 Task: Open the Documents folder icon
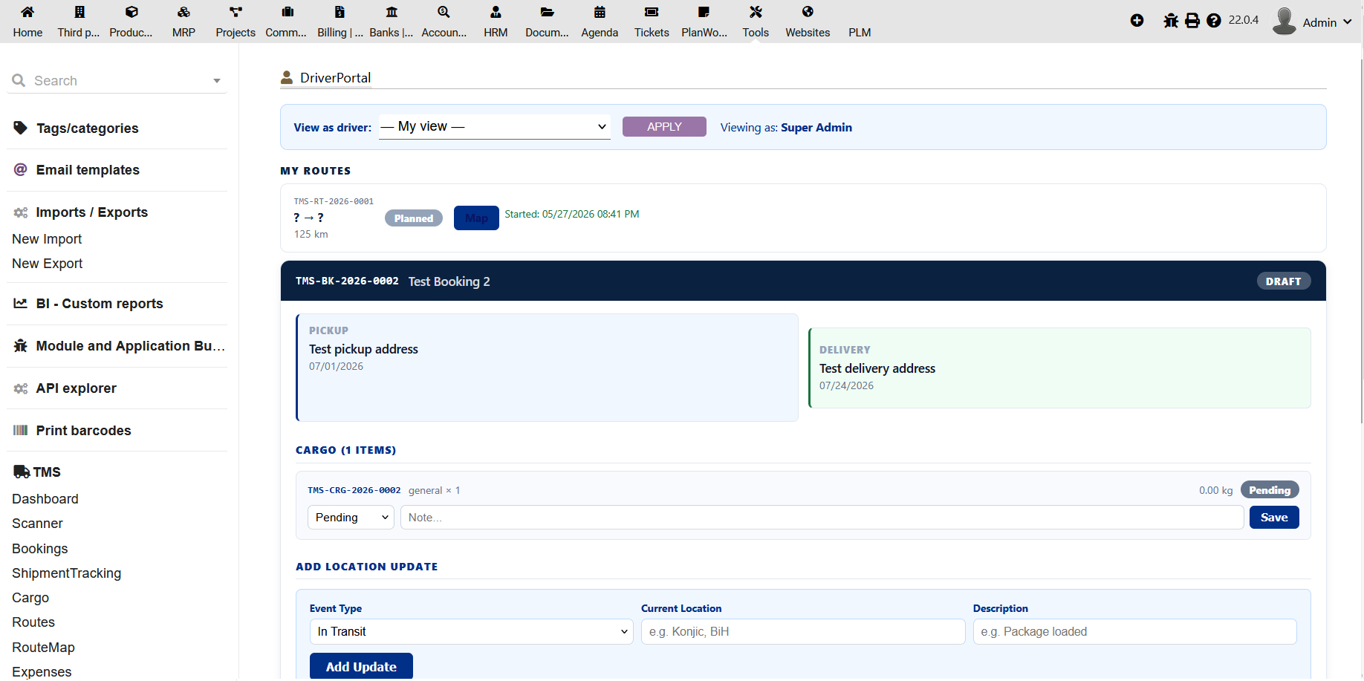(x=548, y=12)
